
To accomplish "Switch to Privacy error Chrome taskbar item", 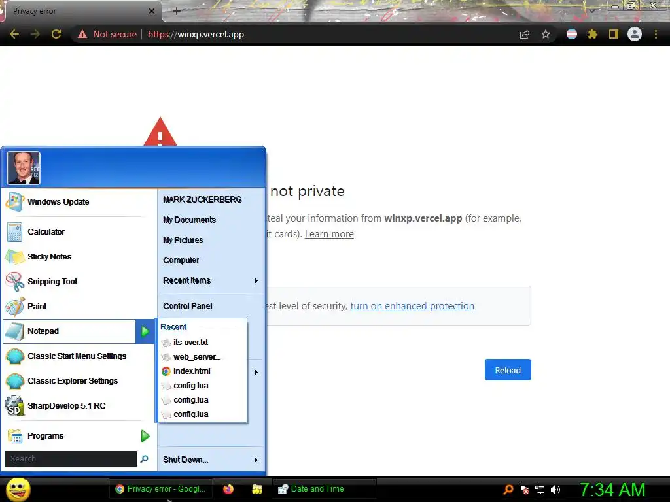I will tap(162, 489).
